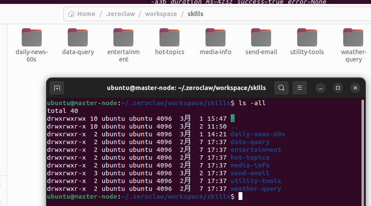Click 'drwxrwxrwx' permissions text
The height and width of the screenshot is (206, 371).
coord(66,119)
